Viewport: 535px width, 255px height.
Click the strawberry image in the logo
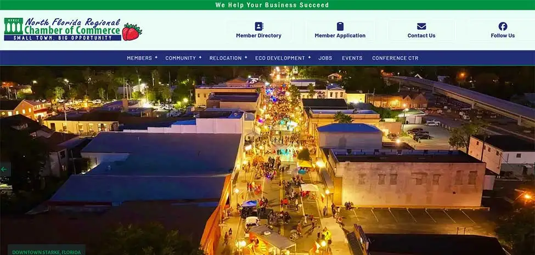(x=132, y=32)
